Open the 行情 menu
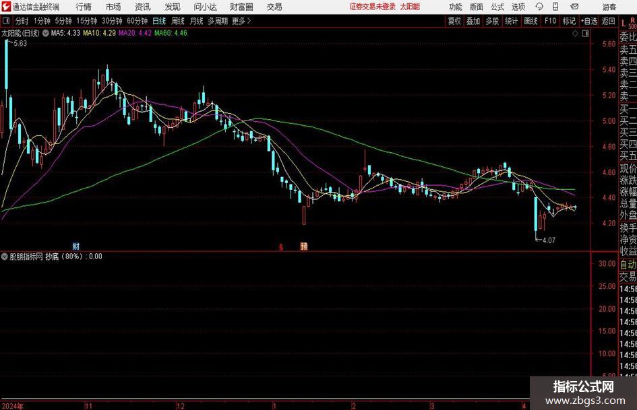This screenshot has width=637, height=410. pyautogui.click(x=84, y=7)
